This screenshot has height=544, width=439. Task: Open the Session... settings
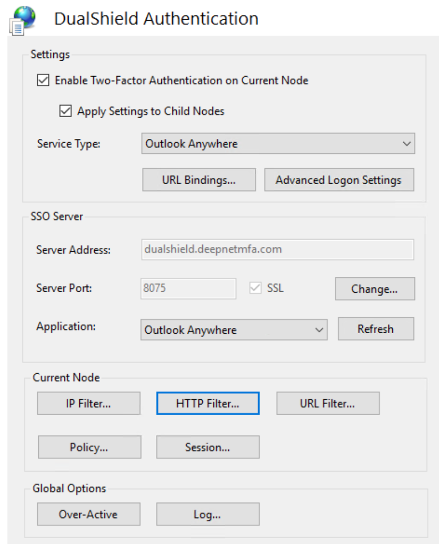tap(208, 447)
